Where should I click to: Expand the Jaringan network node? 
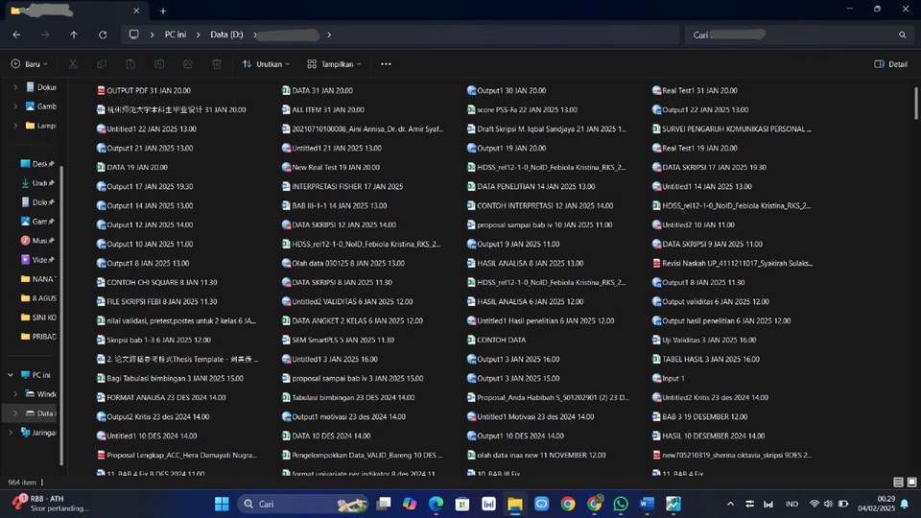coord(11,433)
